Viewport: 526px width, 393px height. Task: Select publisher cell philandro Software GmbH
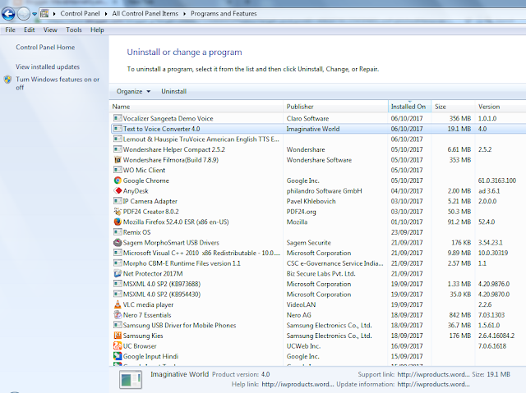click(324, 191)
